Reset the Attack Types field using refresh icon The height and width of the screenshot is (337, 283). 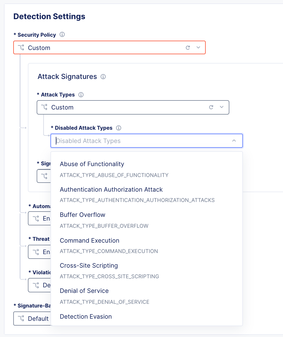[x=211, y=107]
